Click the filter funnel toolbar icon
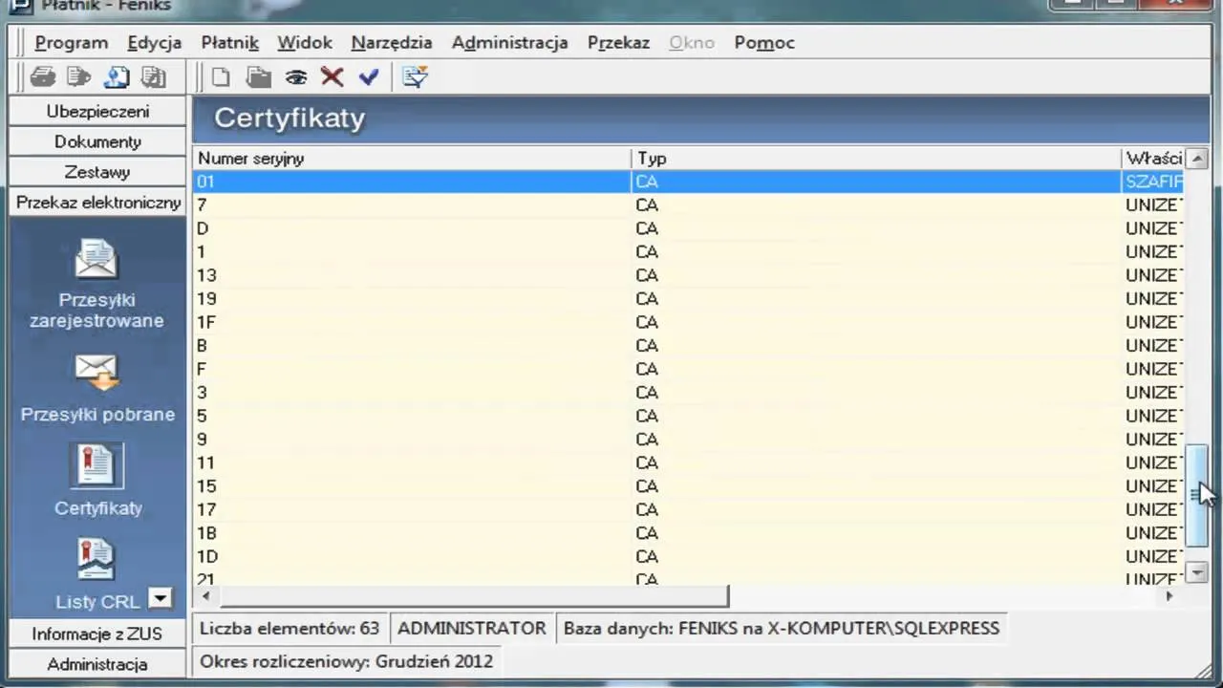This screenshot has height=688, width=1223. point(415,77)
